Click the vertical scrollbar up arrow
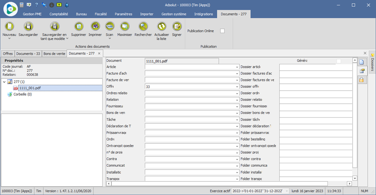Viewport: 376px width, 195px height. [355, 60]
